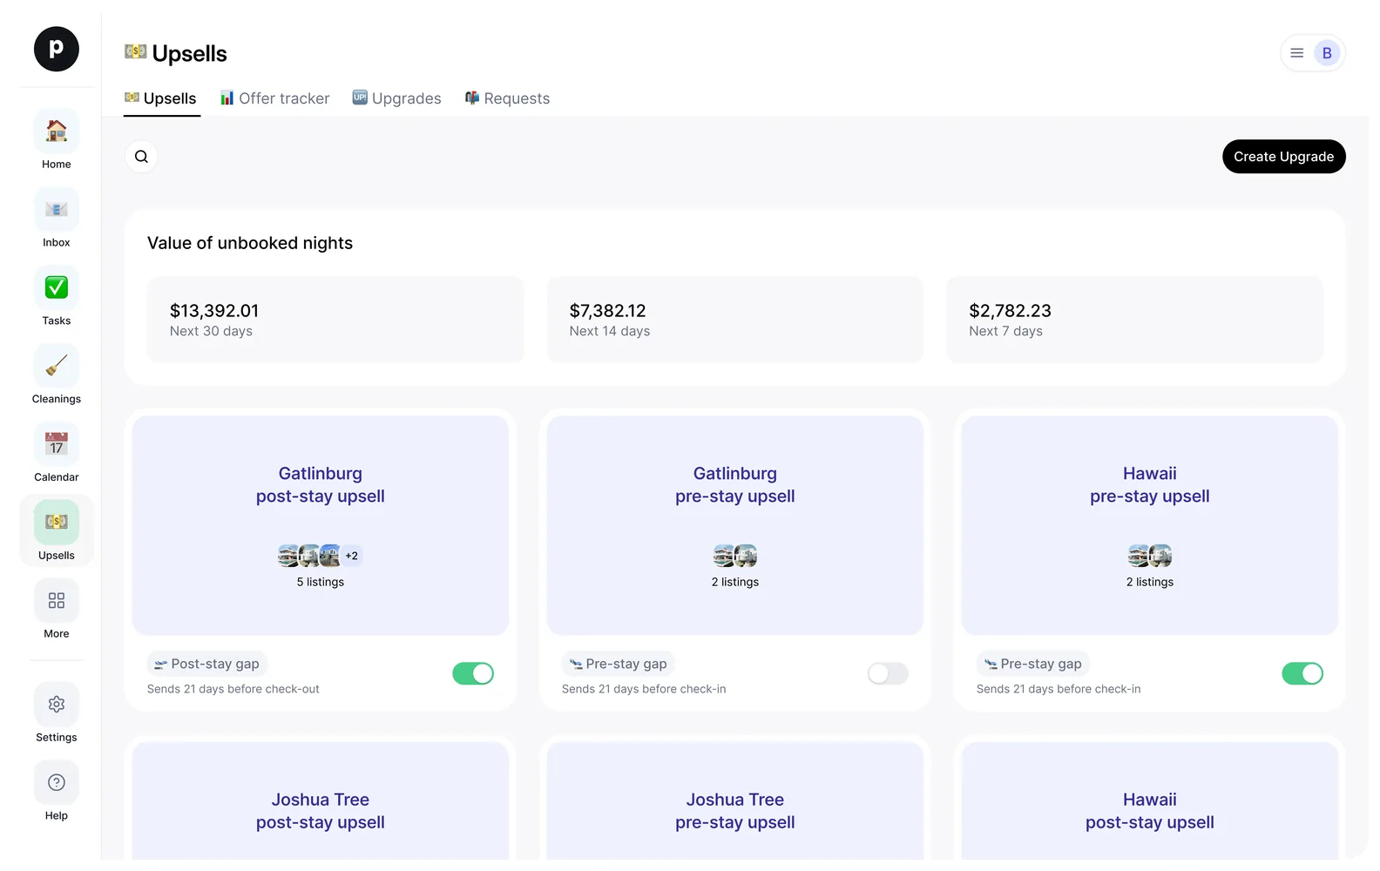Click the search magnifier icon
Screen dimensions: 1380x871
pos(141,157)
